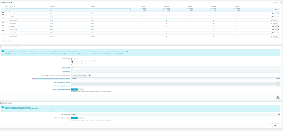Sort the Altura column ascending arrow

point(95,6)
